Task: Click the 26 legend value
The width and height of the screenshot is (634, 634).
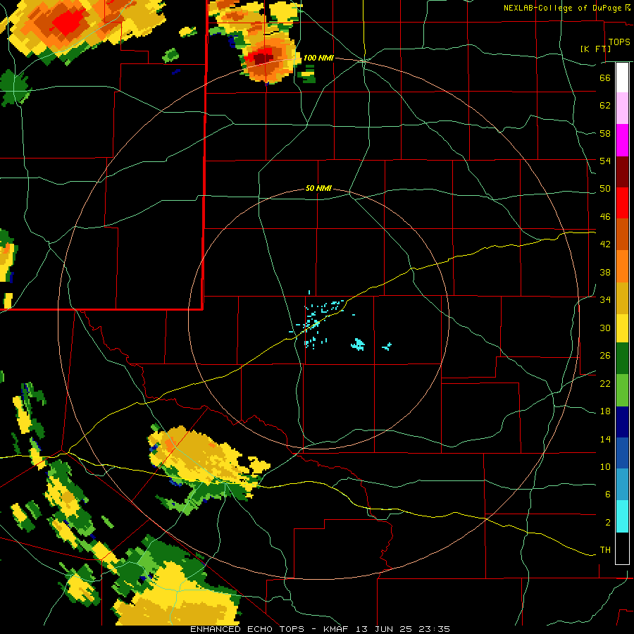Action: [x=605, y=356]
